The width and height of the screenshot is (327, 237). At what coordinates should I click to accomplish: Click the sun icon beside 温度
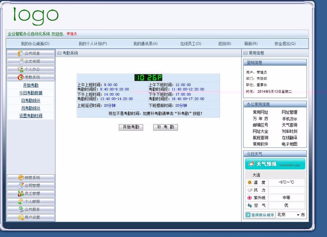click(250, 183)
